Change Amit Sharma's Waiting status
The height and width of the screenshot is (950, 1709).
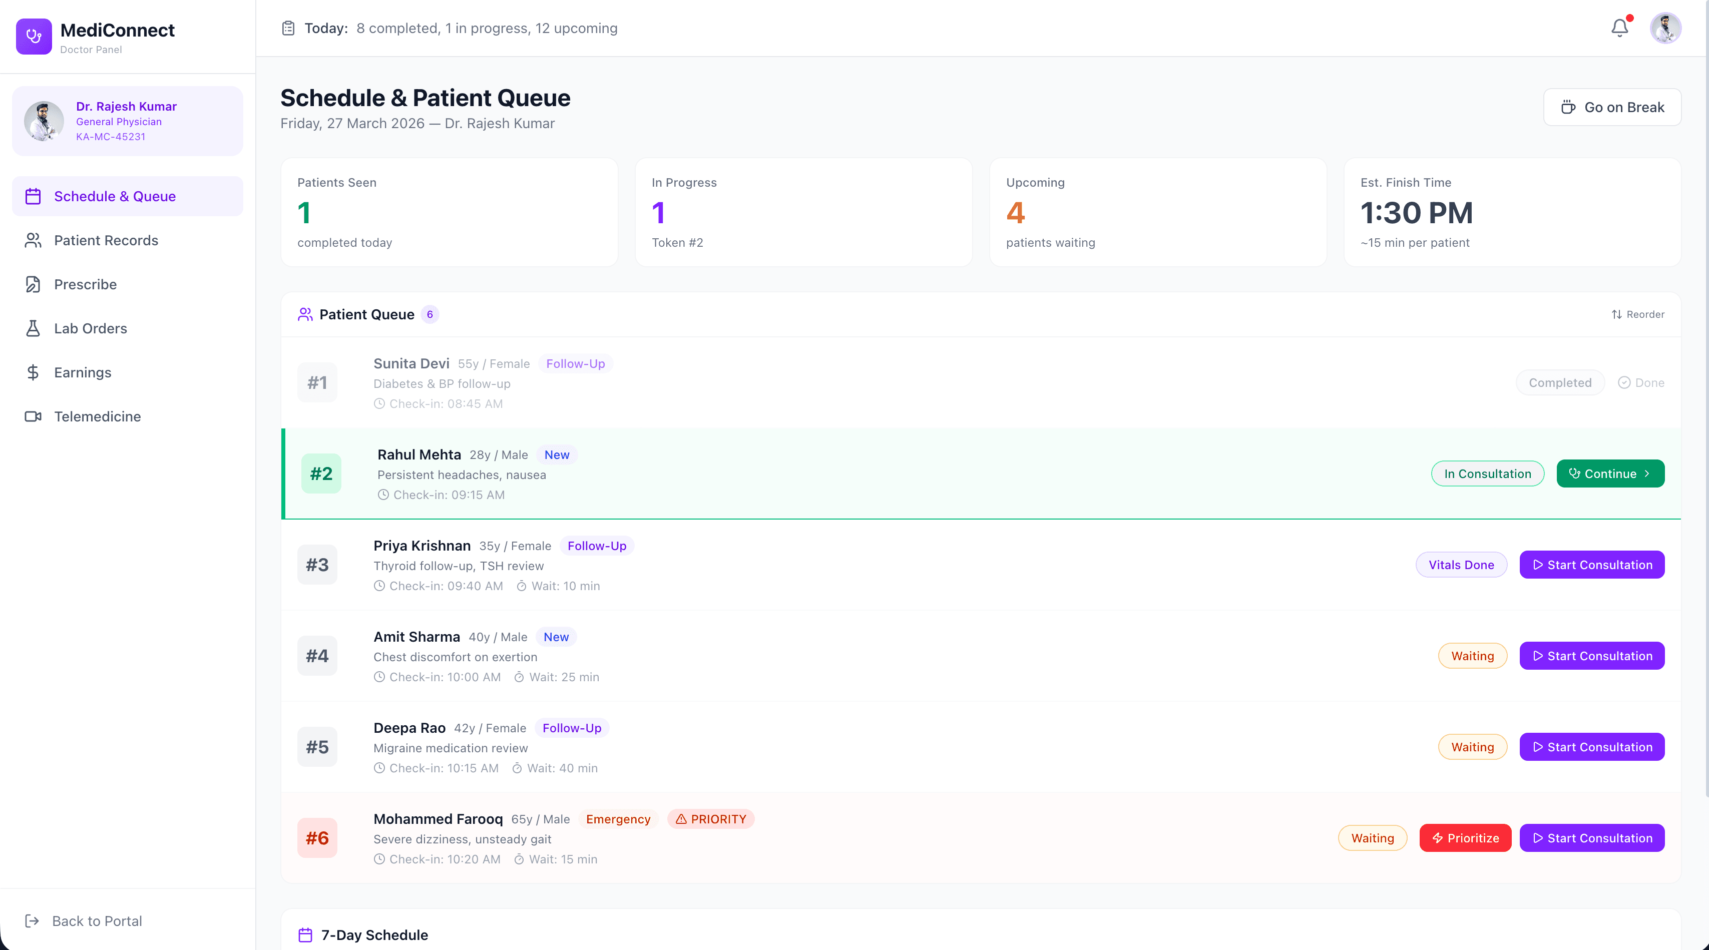[1472, 656]
